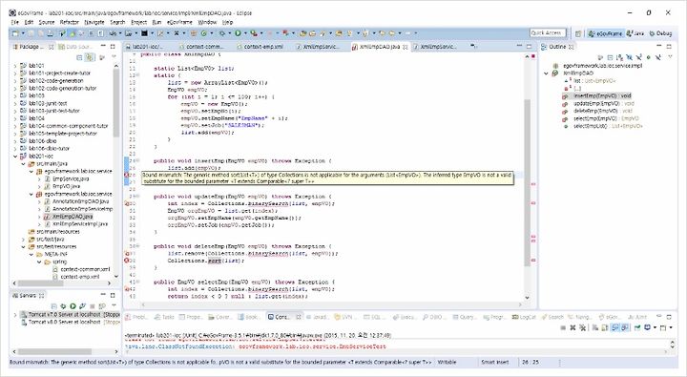The height and width of the screenshot is (377, 687).
Task: Open the Display Selected Console dropdown
Action: [655, 327]
